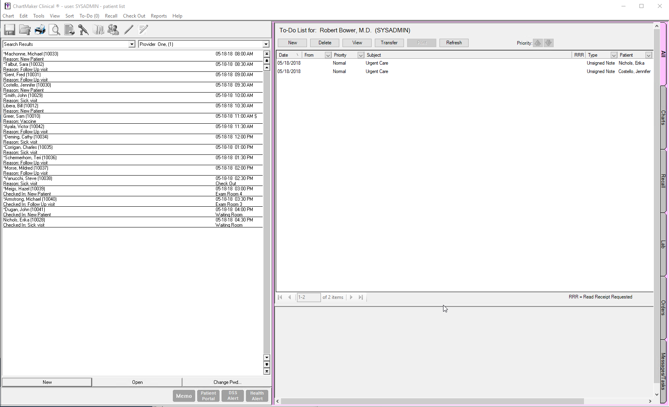Open print preview magnifier icon
This screenshot has height=407, width=669.
(x=55, y=30)
